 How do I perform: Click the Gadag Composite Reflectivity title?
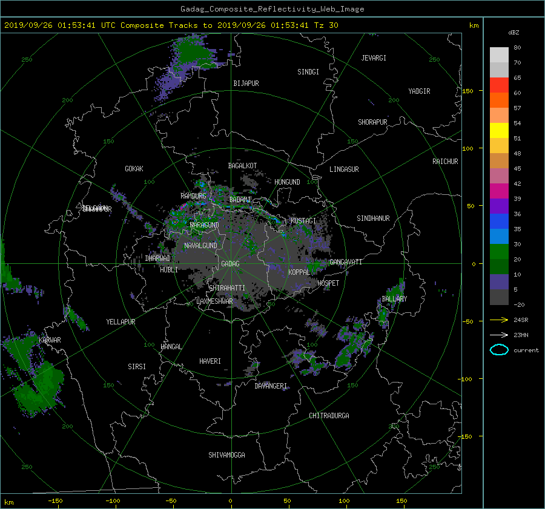(x=272, y=9)
